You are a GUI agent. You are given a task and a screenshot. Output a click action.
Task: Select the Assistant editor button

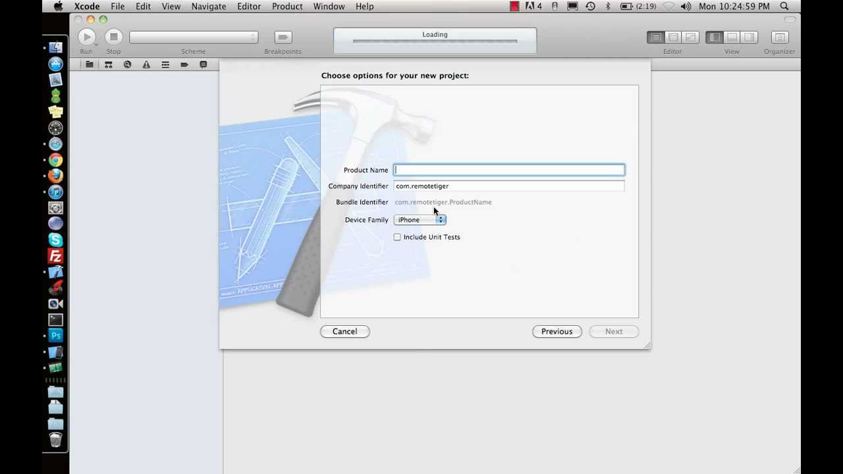click(673, 38)
